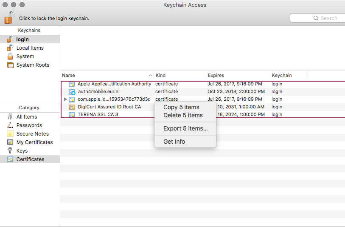
Task: Sort the list by Expires column
Action: point(238,75)
